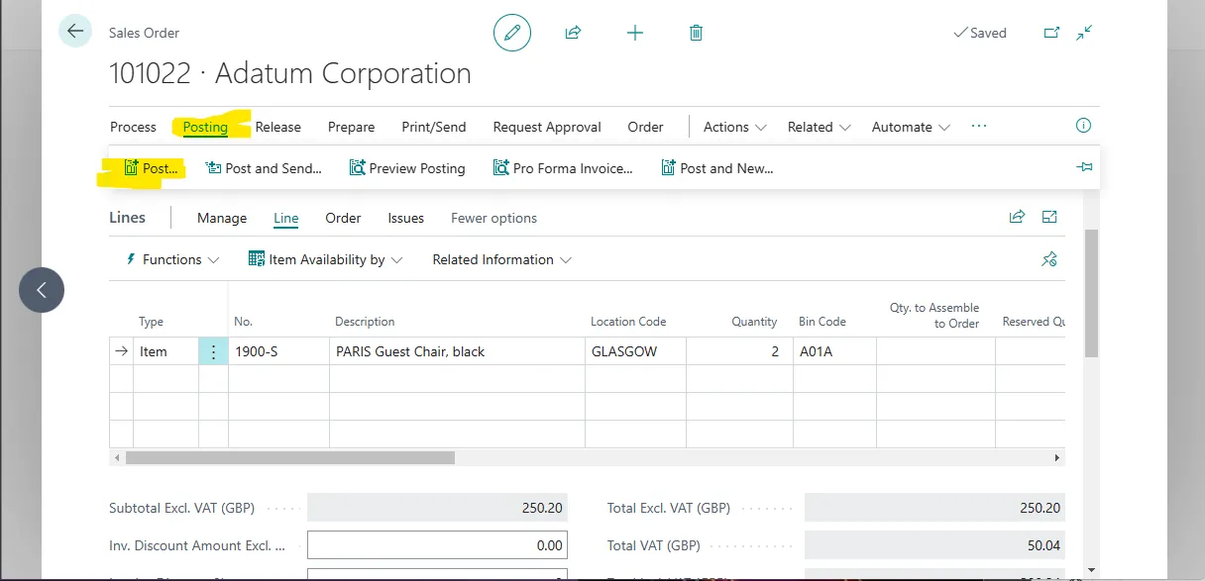Expand the Related dropdown
1205x581 pixels.
(820, 127)
